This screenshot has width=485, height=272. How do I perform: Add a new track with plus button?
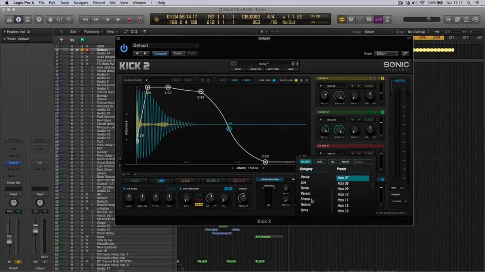click(x=61, y=39)
